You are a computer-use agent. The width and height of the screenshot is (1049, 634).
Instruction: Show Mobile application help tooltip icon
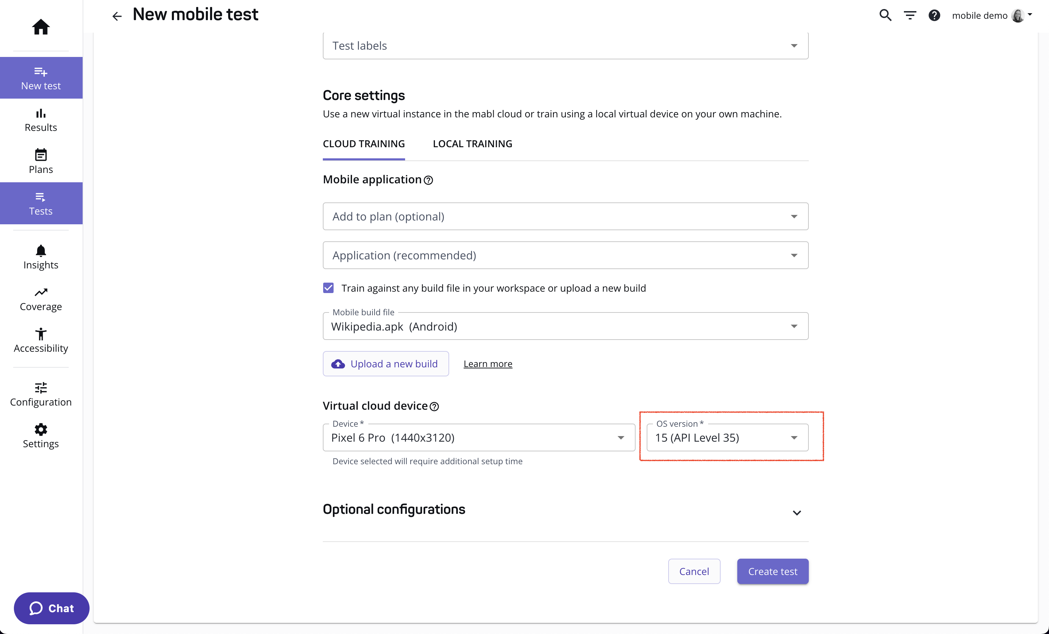(x=428, y=180)
